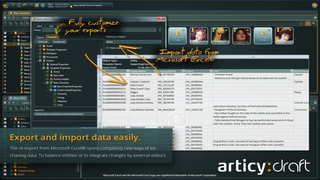Image resolution: width=320 pixels, height=180 pixels.
Task: Open the Ordering of objects Name dropdown
Action: pyautogui.click(x=133, y=42)
